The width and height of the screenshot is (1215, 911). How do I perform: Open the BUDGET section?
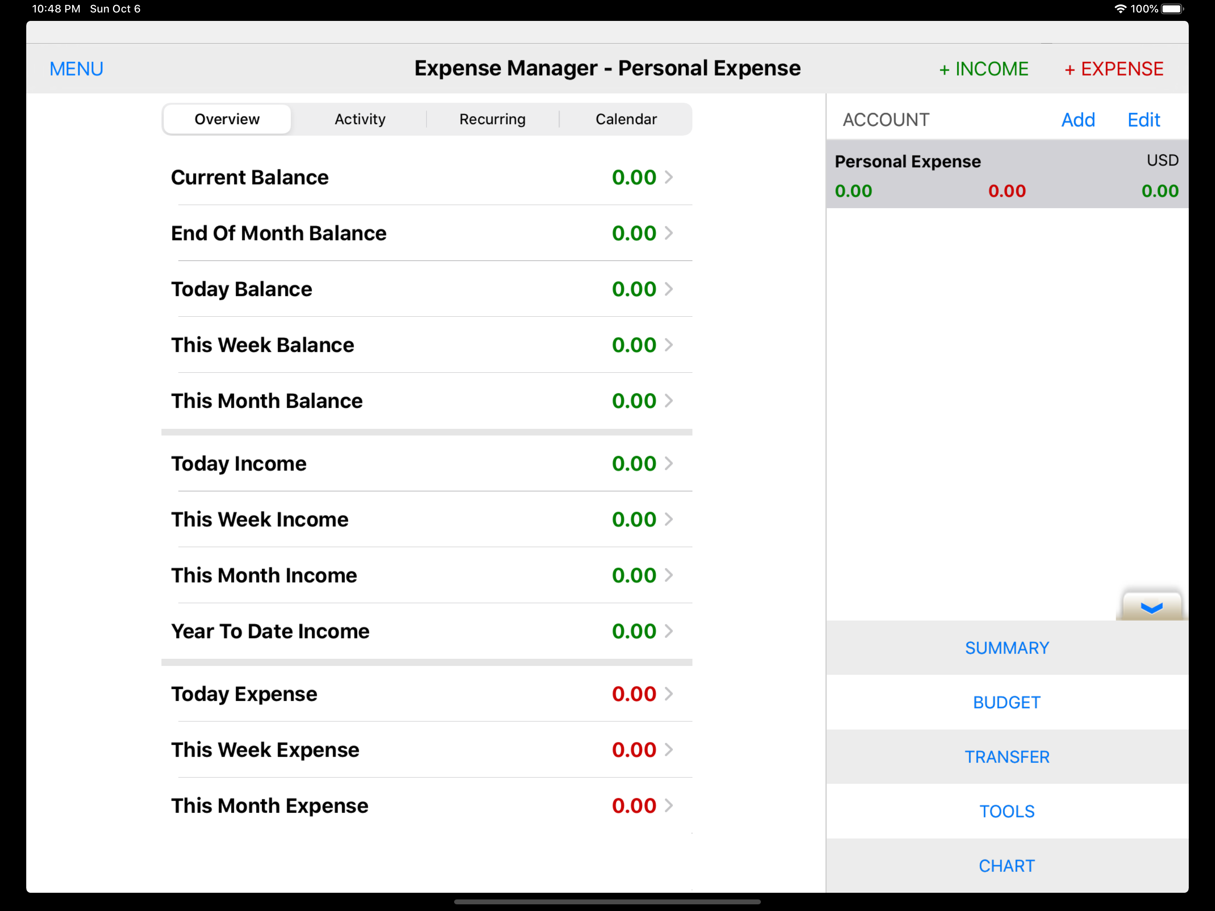tap(1007, 702)
